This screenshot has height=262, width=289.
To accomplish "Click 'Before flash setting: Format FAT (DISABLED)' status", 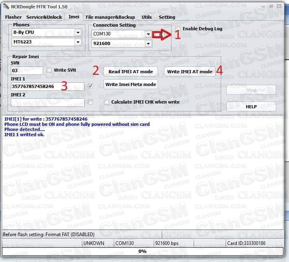I will [49, 235].
